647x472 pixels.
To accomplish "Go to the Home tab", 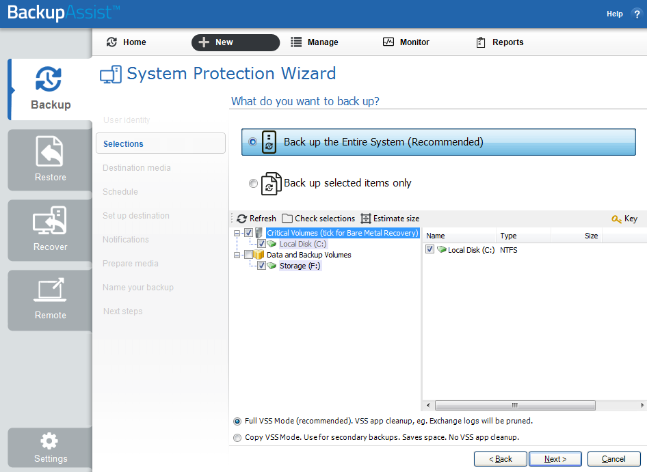I will [127, 42].
